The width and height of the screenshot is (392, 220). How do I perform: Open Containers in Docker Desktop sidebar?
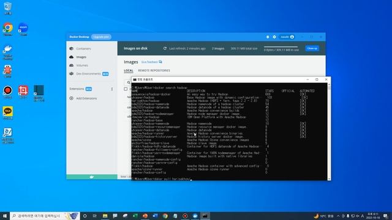83,49
